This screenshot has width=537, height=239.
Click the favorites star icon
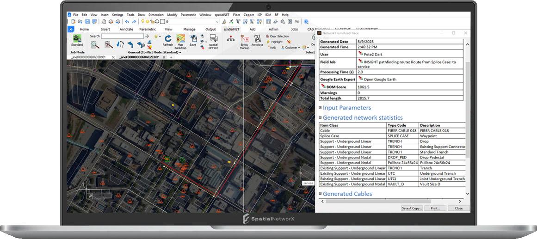tap(156, 36)
